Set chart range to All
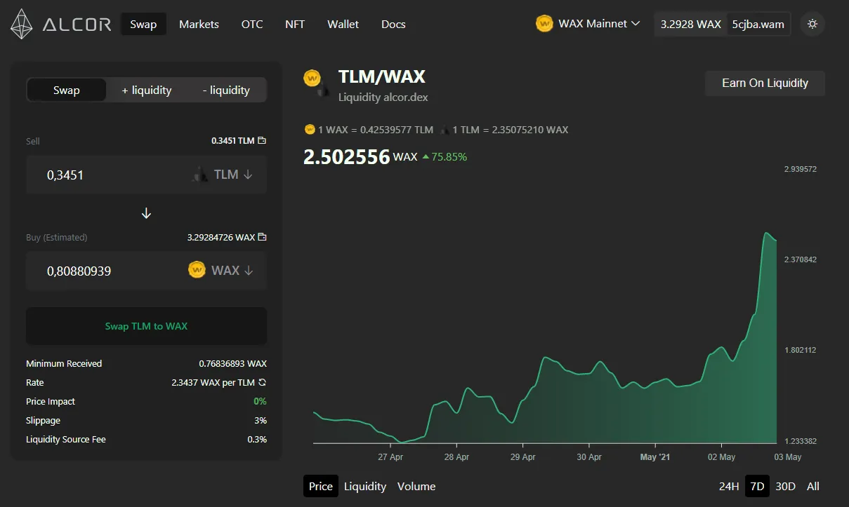849x507 pixels. point(812,486)
